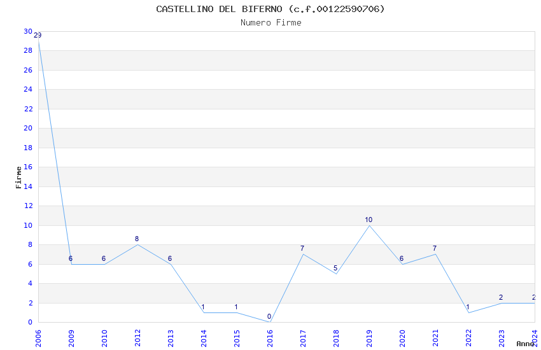Click the subtitle Numero Firme
The width and height of the screenshot is (541, 350).
coord(271,23)
